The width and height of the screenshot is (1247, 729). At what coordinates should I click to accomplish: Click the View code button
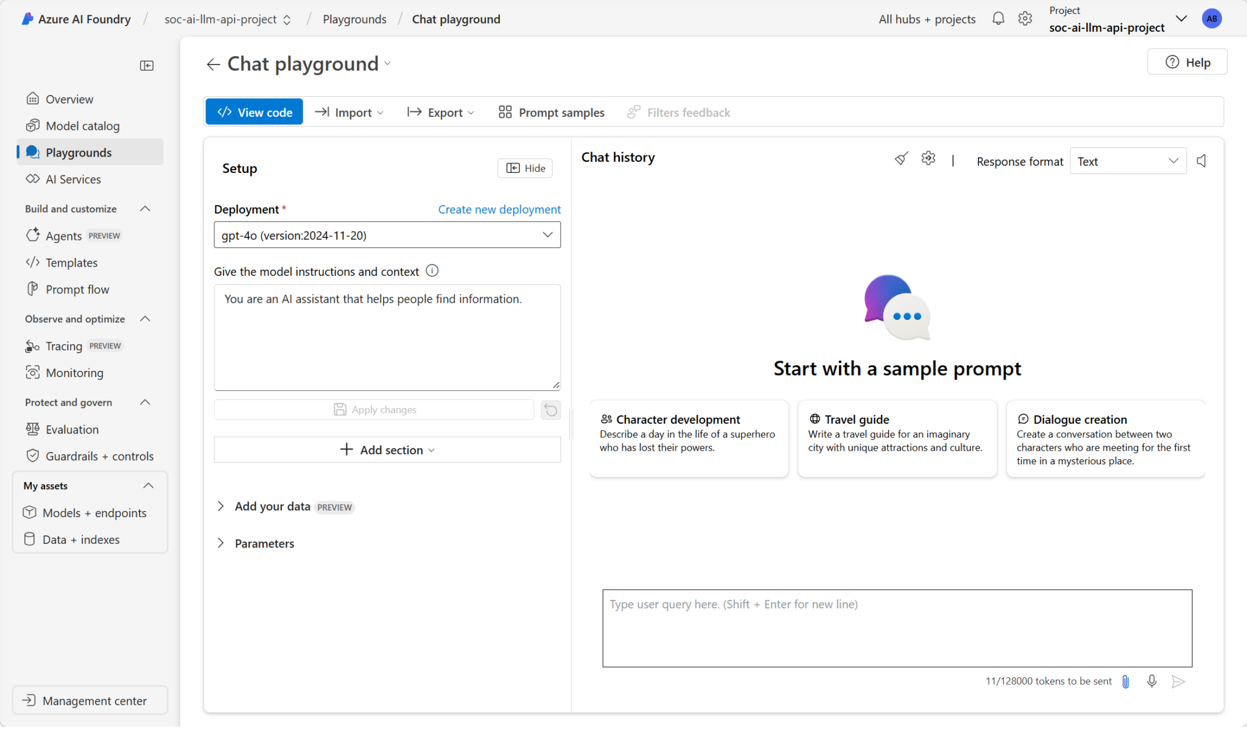[254, 112]
